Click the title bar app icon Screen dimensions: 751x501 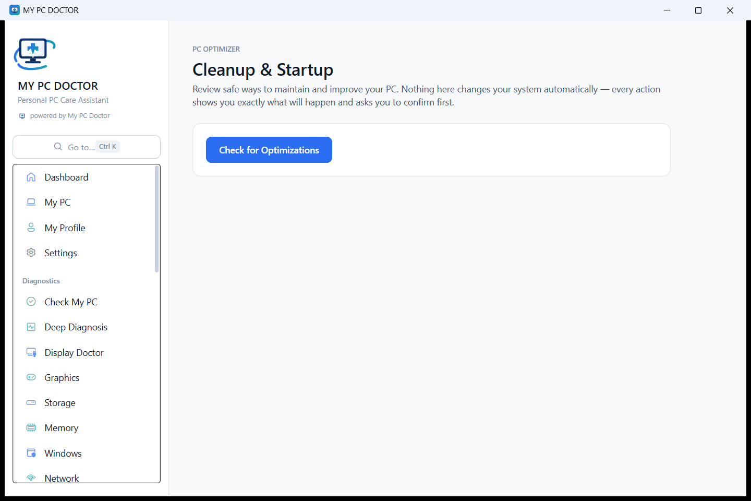[15, 10]
